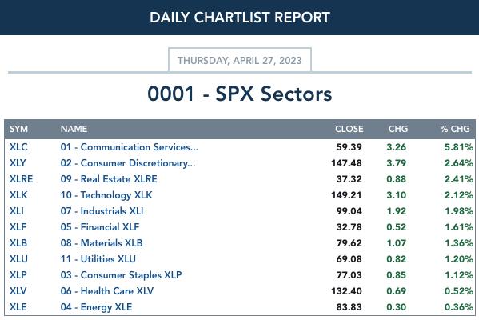The image size is (479, 320).
Task: Open the XLY symbol link
Action: 18,163
